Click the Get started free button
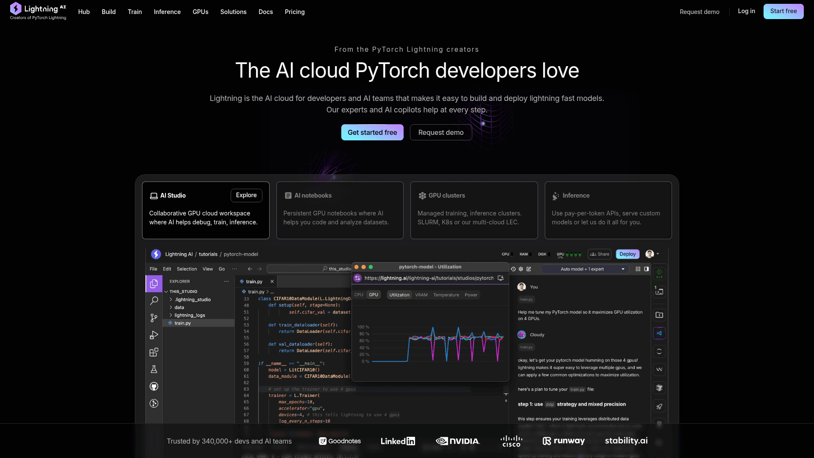 [x=372, y=132]
